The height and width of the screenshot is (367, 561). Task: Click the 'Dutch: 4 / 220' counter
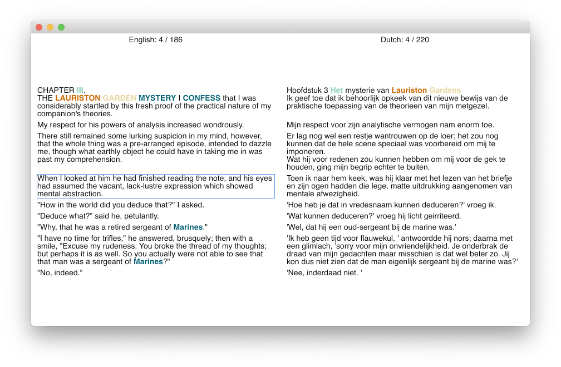(x=405, y=39)
